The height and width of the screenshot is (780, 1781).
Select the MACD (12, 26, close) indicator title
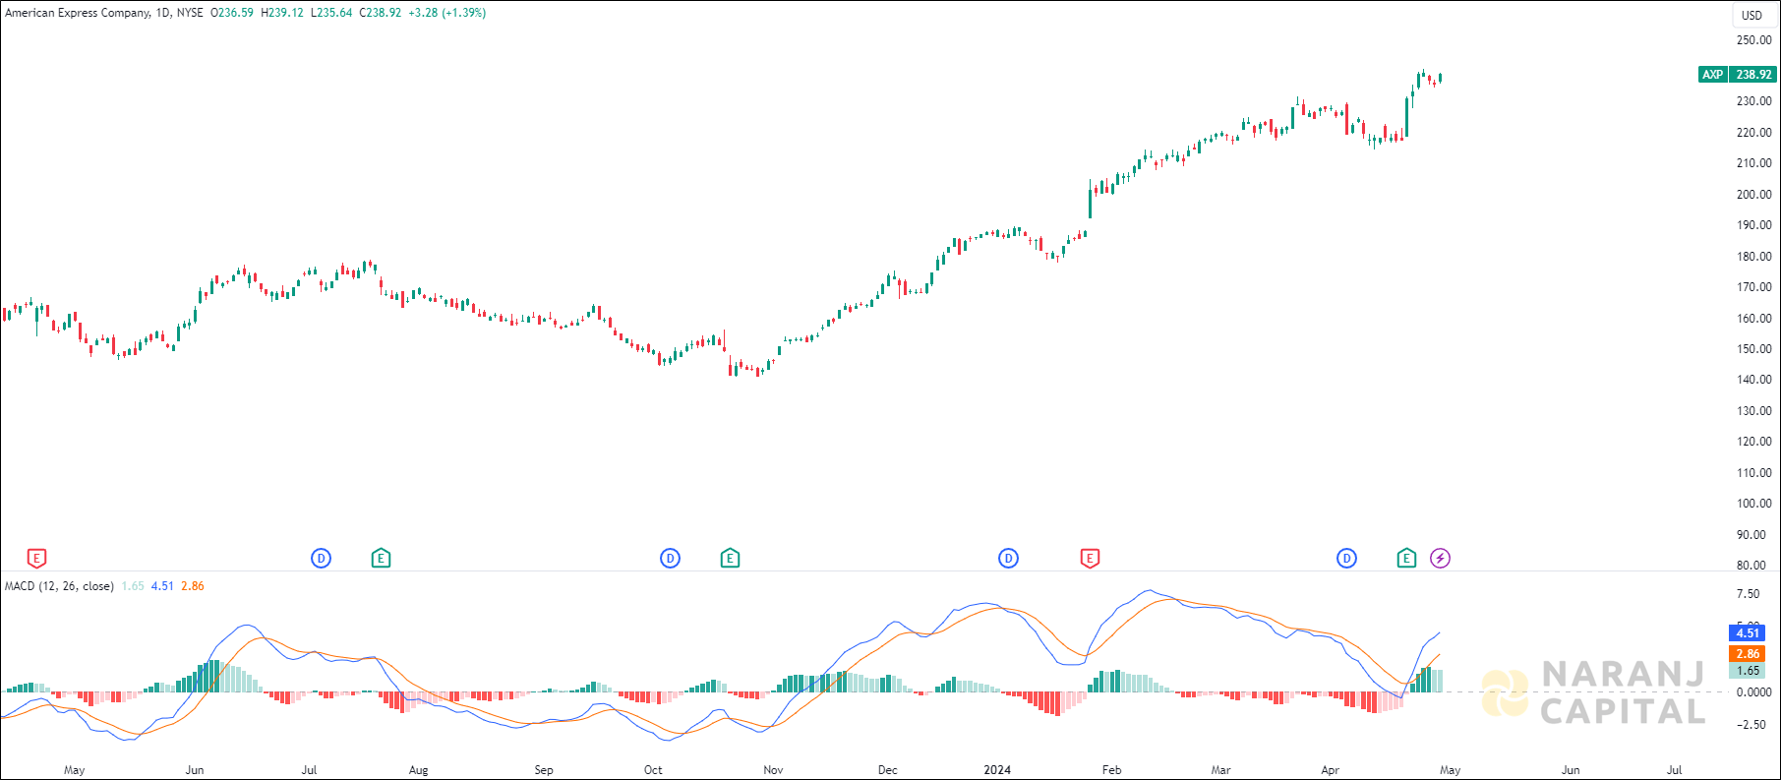pos(59,586)
